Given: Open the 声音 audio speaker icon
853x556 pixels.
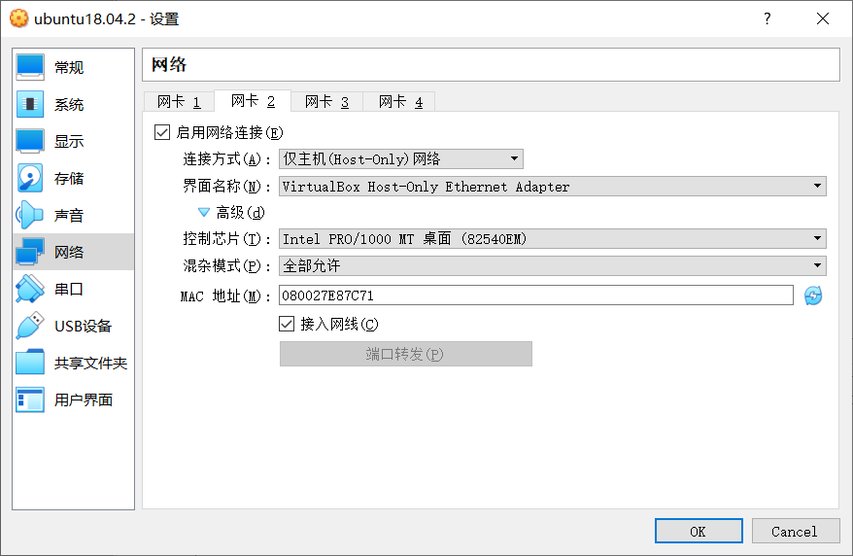Looking at the screenshot, I should coord(30,216).
